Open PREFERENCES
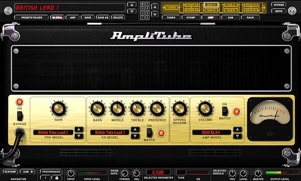This screenshot has height=181, width=301. click(51, 171)
